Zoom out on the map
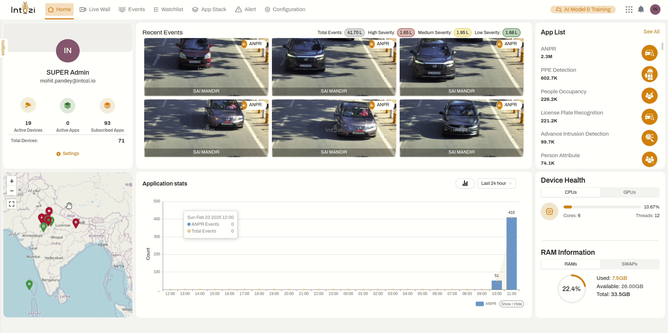This screenshot has height=333, width=668. [x=12, y=191]
